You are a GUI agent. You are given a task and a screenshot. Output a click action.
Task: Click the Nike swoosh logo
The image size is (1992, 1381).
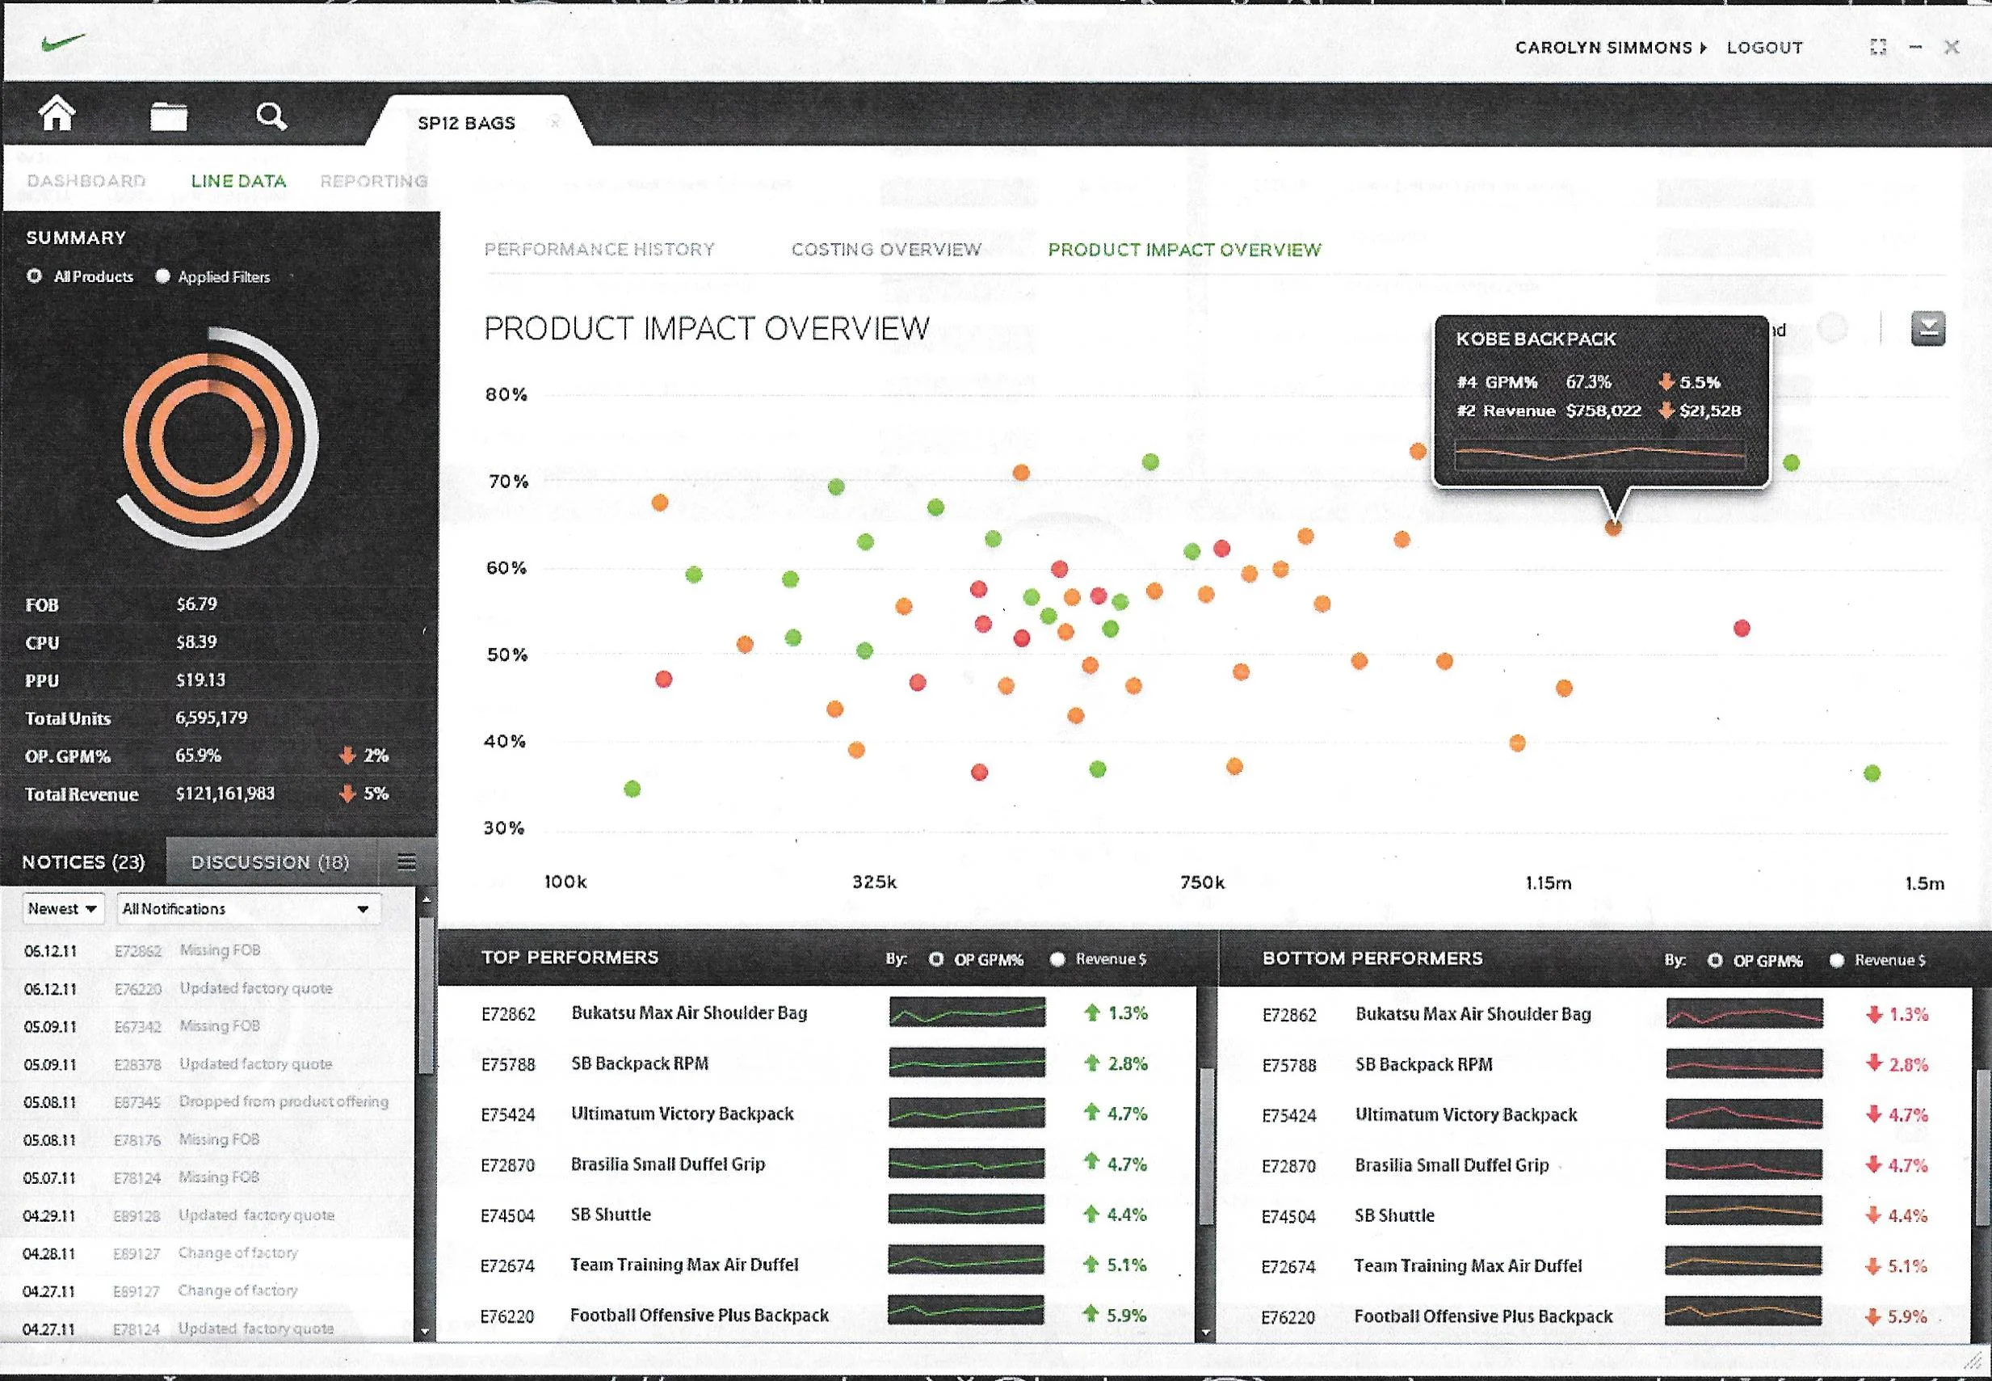point(63,41)
